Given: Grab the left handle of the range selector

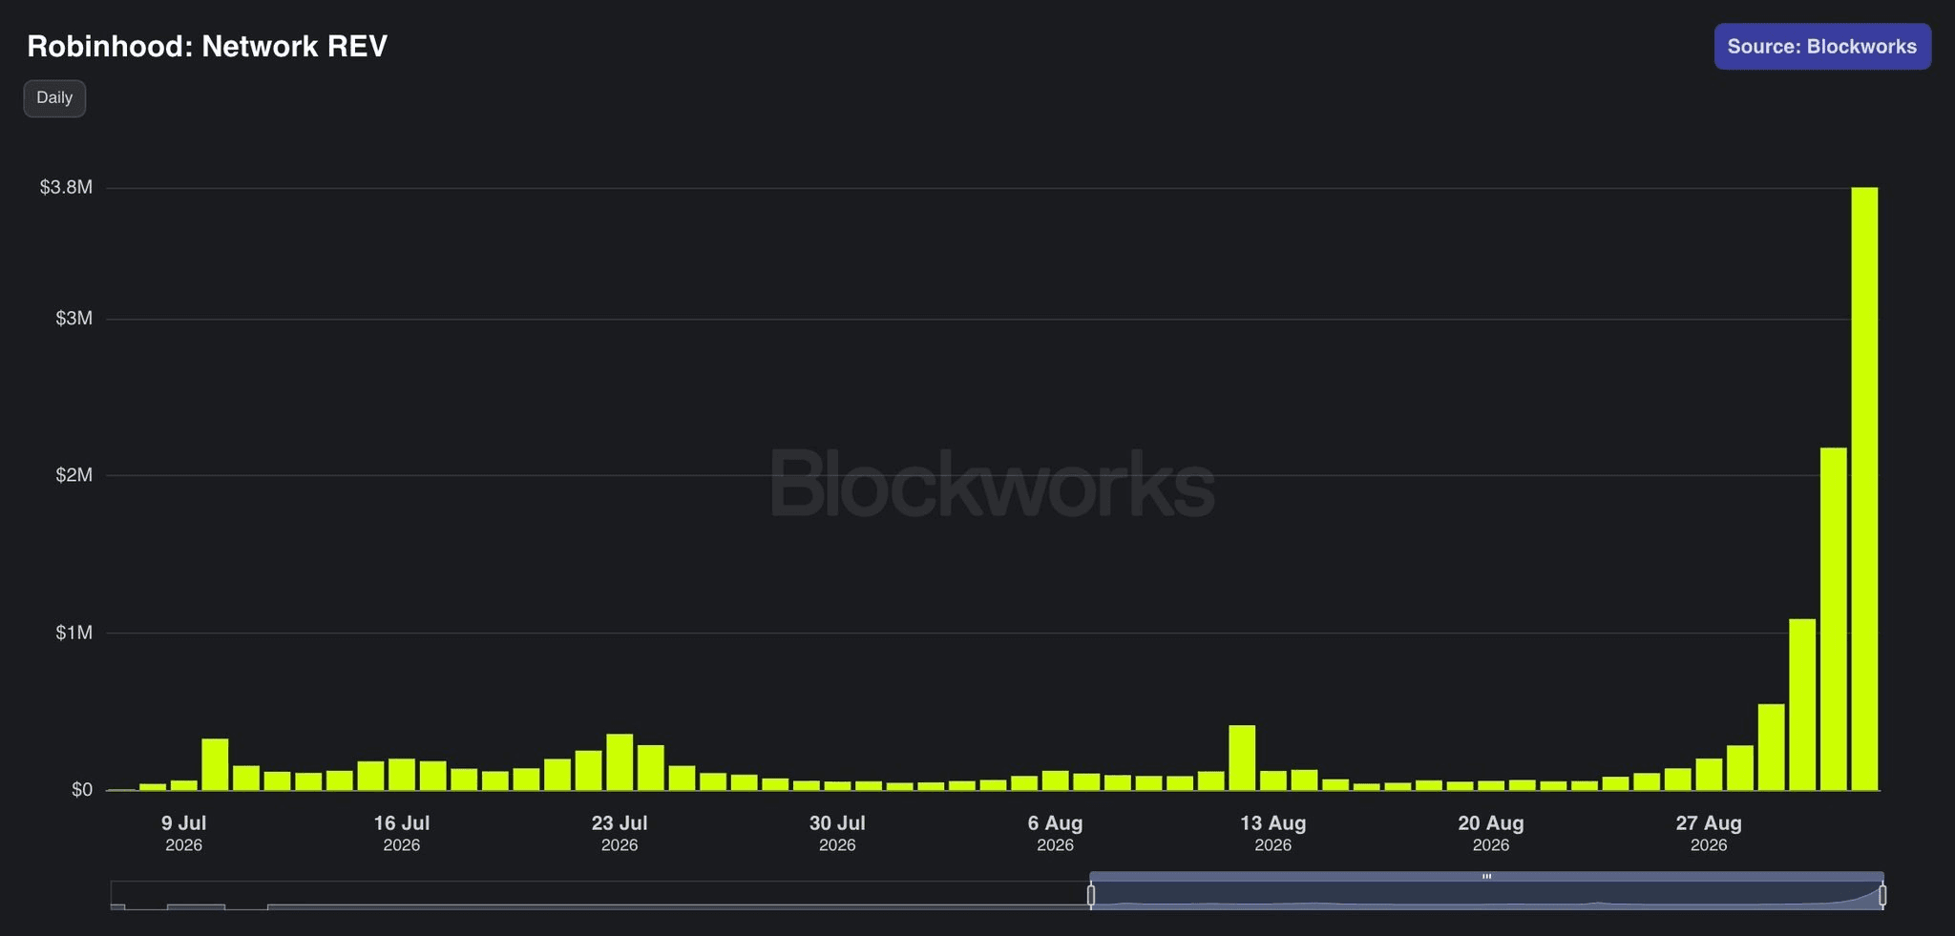Looking at the screenshot, I should click(1091, 895).
